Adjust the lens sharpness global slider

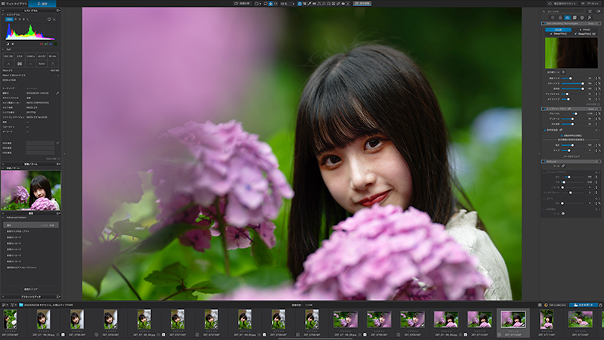tap(573, 114)
